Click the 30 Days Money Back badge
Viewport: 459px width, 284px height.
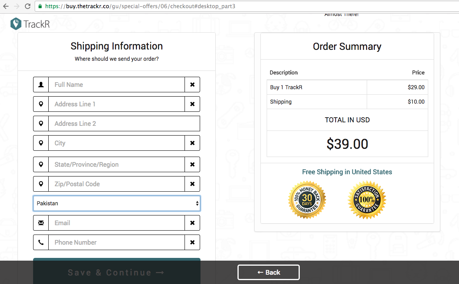point(307,200)
